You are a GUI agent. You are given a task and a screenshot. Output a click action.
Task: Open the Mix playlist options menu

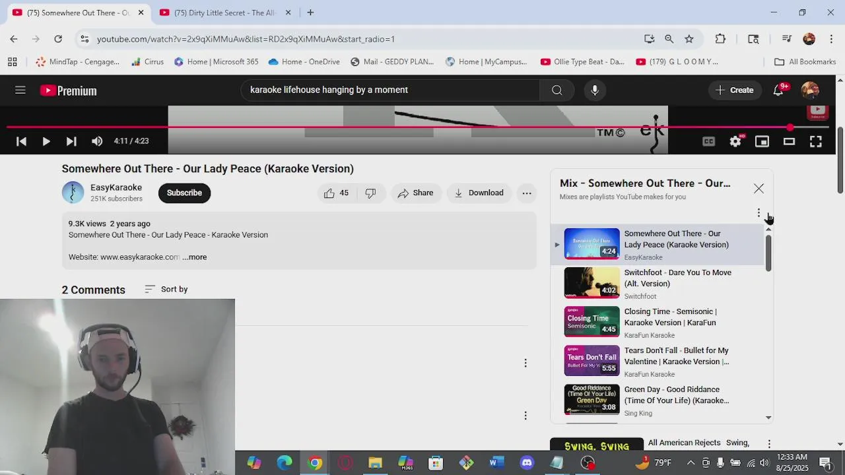coord(759,213)
